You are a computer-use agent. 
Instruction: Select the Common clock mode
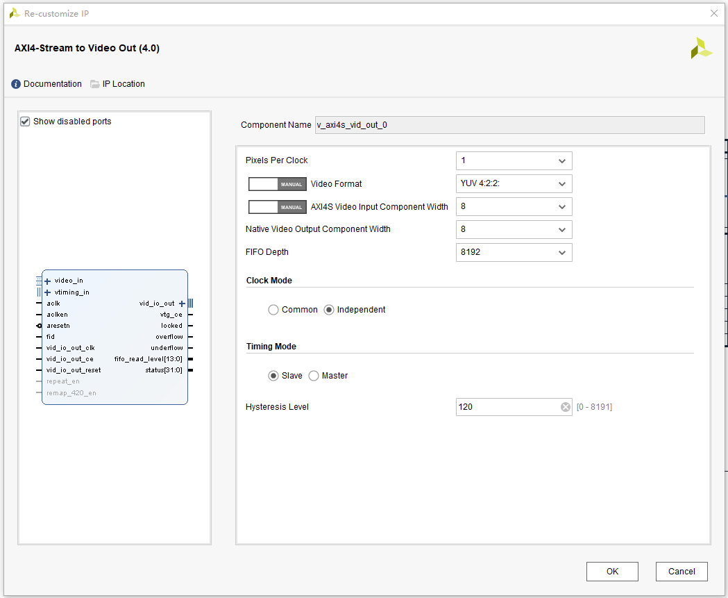[x=273, y=309]
